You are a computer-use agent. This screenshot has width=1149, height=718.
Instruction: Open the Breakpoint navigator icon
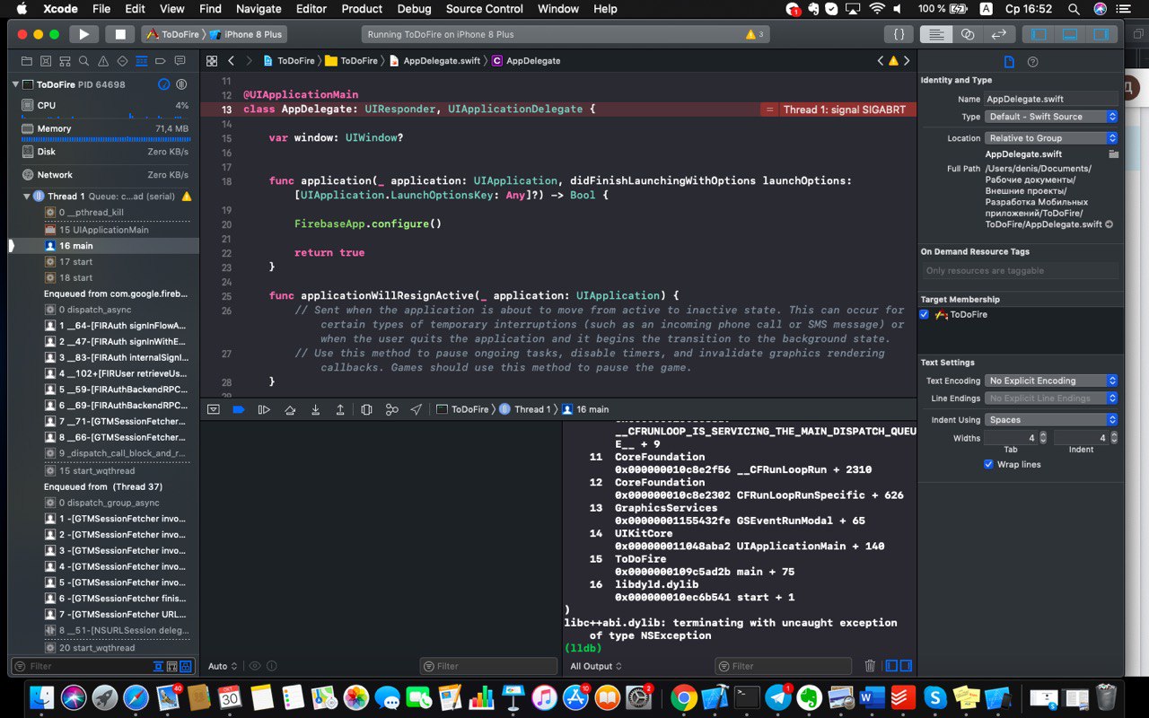(x=160, y=61)
